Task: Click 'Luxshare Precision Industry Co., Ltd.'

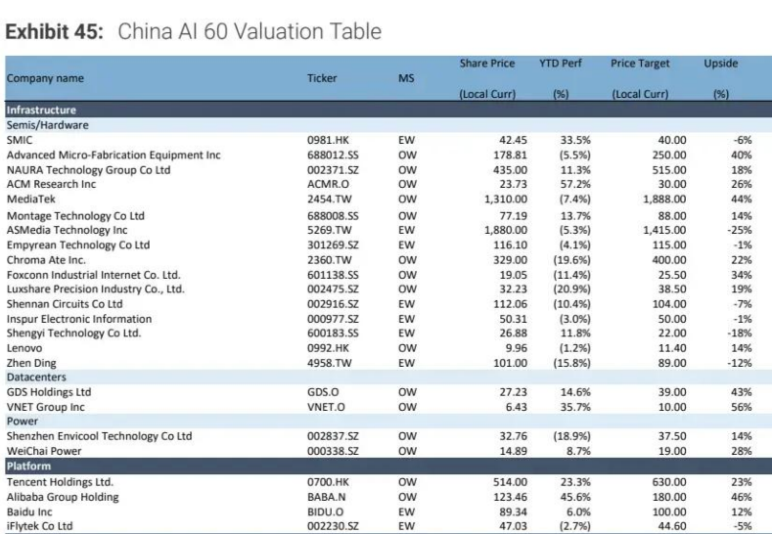Action: [96, 289]
